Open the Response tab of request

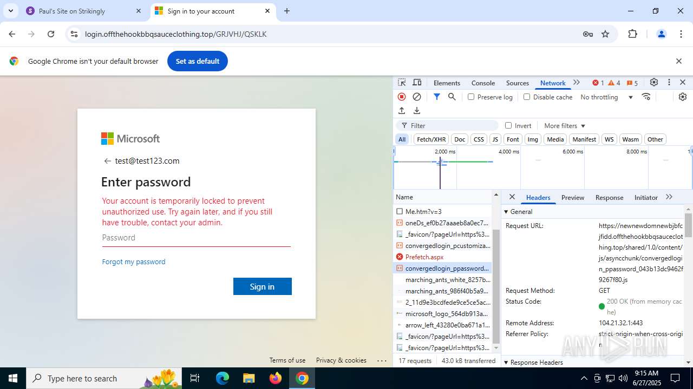pos(609,197)
